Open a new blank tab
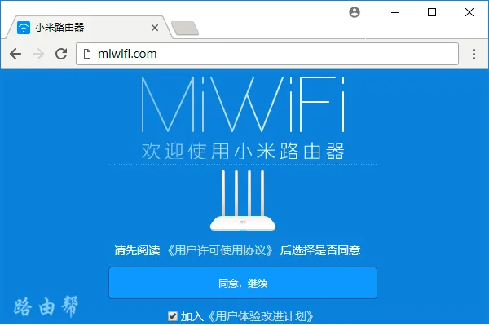The width and height of the screenshot is (489, 326). (185, 28)
